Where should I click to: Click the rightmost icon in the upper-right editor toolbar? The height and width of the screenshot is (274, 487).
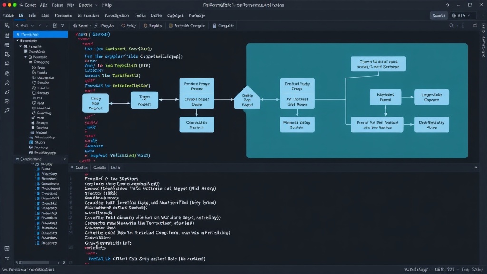tap(475, 26)
